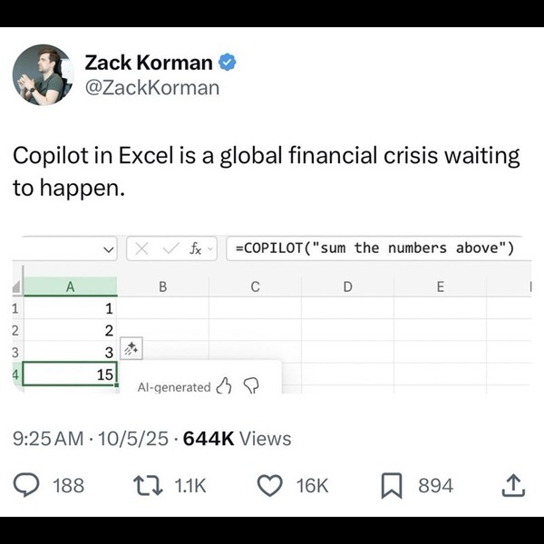Give thumbs up to AI-generated result
This screenshot has width=544, height=544.
pyautogui.click(x=223, y=387)
